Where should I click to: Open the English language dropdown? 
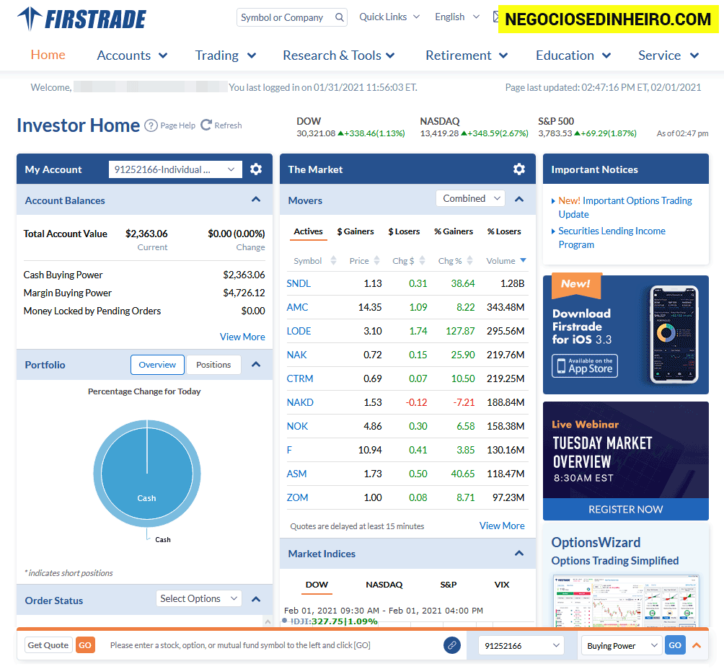click(x=457, y=17)
